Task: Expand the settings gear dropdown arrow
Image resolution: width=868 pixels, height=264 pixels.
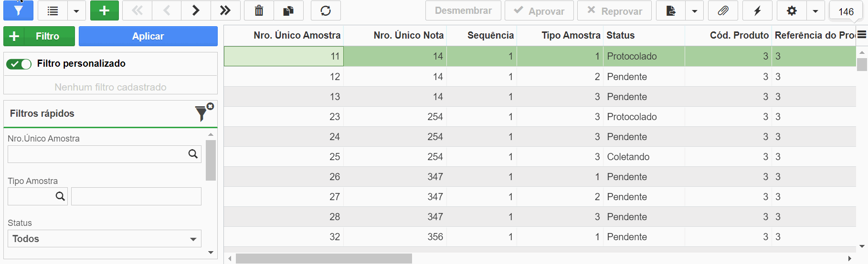Action: point(815,10)
